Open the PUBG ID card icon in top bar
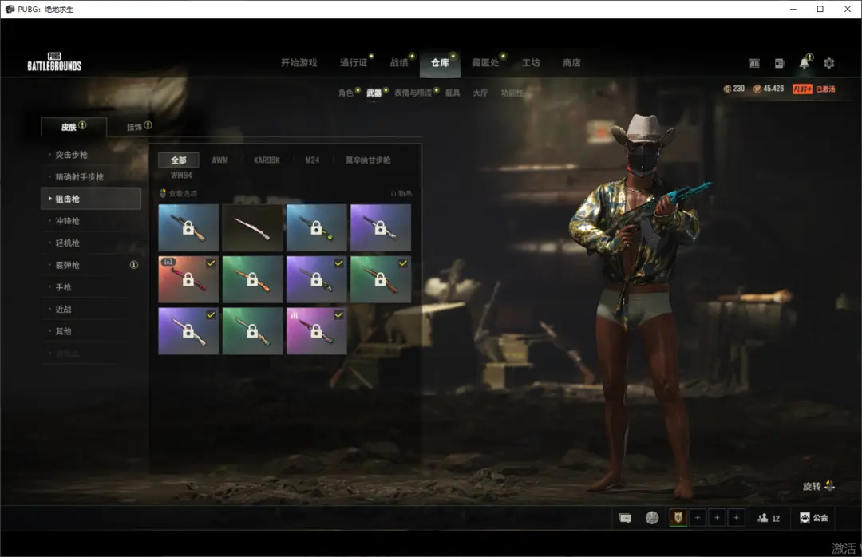The width and height of the screenshot is (862, 557). pos(754,63)
